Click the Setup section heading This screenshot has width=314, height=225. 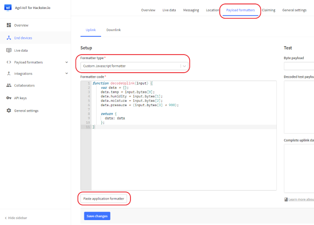point(86,48)
